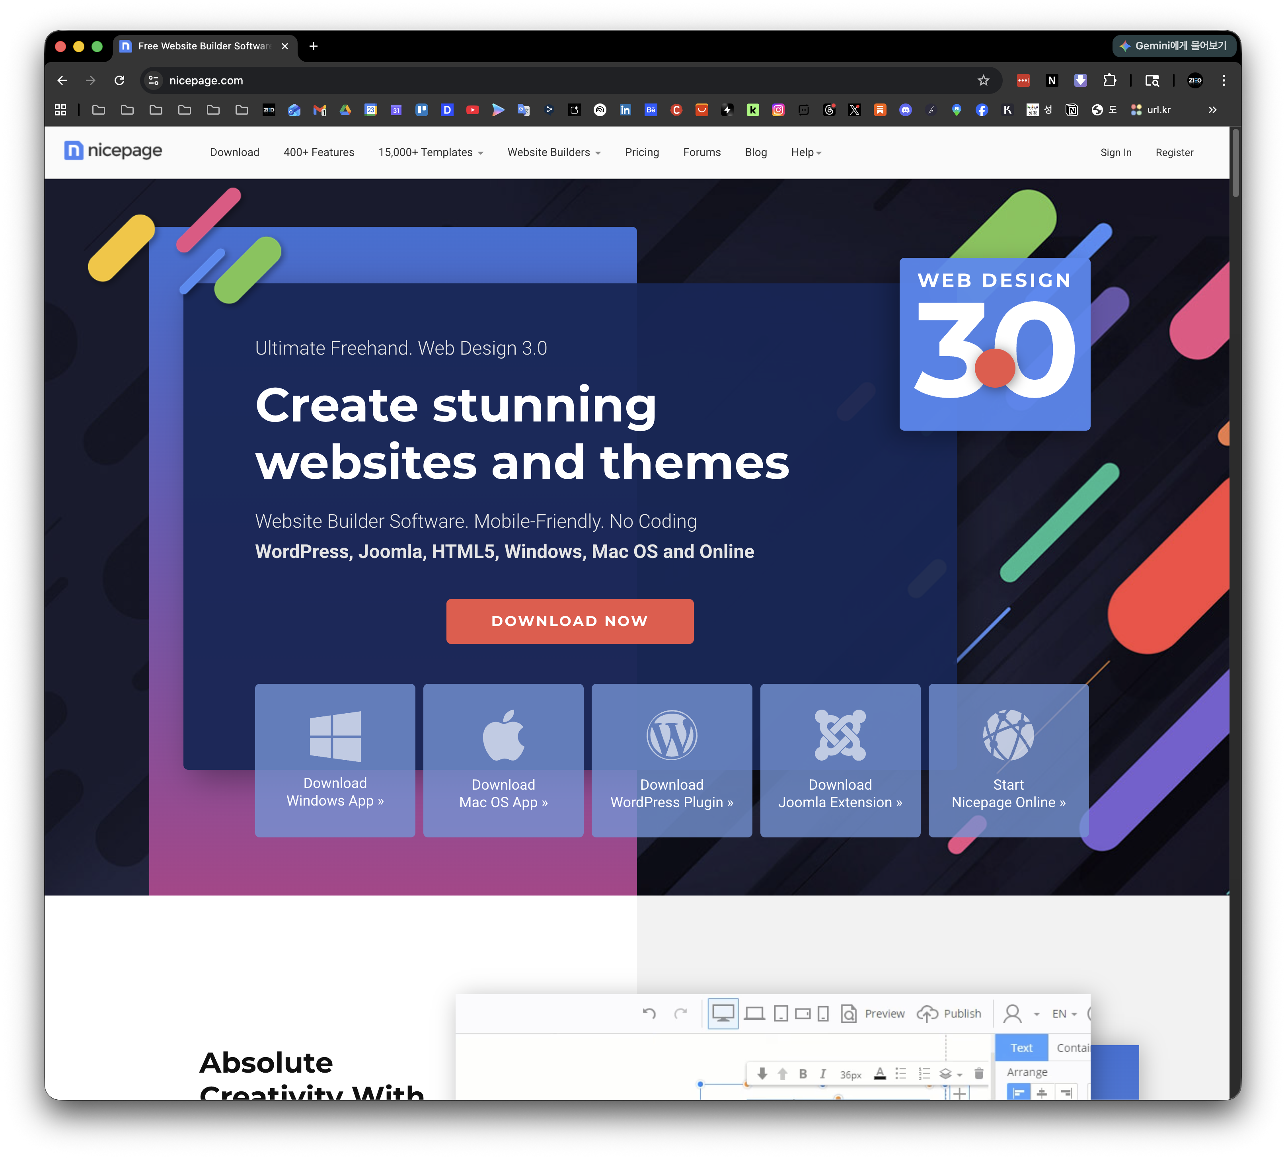
Task: Open the 400+ Features menu item
Action: tap(319, 152)
